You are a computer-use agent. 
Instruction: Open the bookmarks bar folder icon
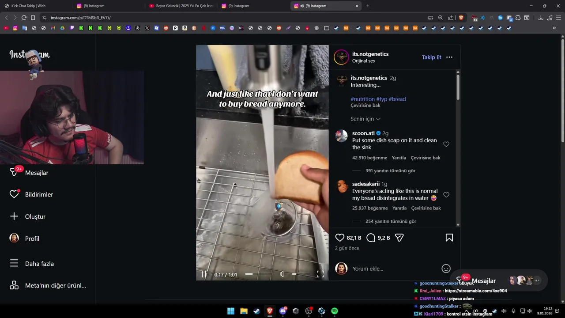327,28
